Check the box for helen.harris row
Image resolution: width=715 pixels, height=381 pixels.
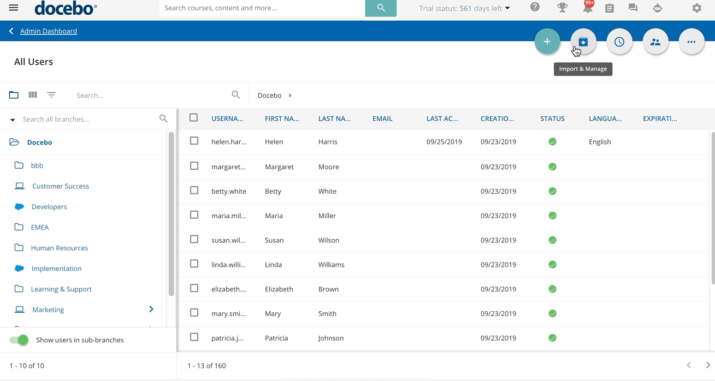tap(194, 141)
